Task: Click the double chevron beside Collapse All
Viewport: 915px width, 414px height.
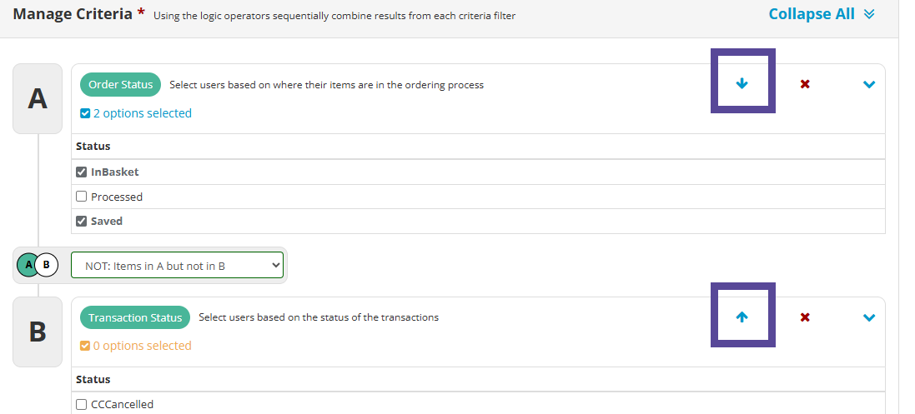Action: (869, 14)
